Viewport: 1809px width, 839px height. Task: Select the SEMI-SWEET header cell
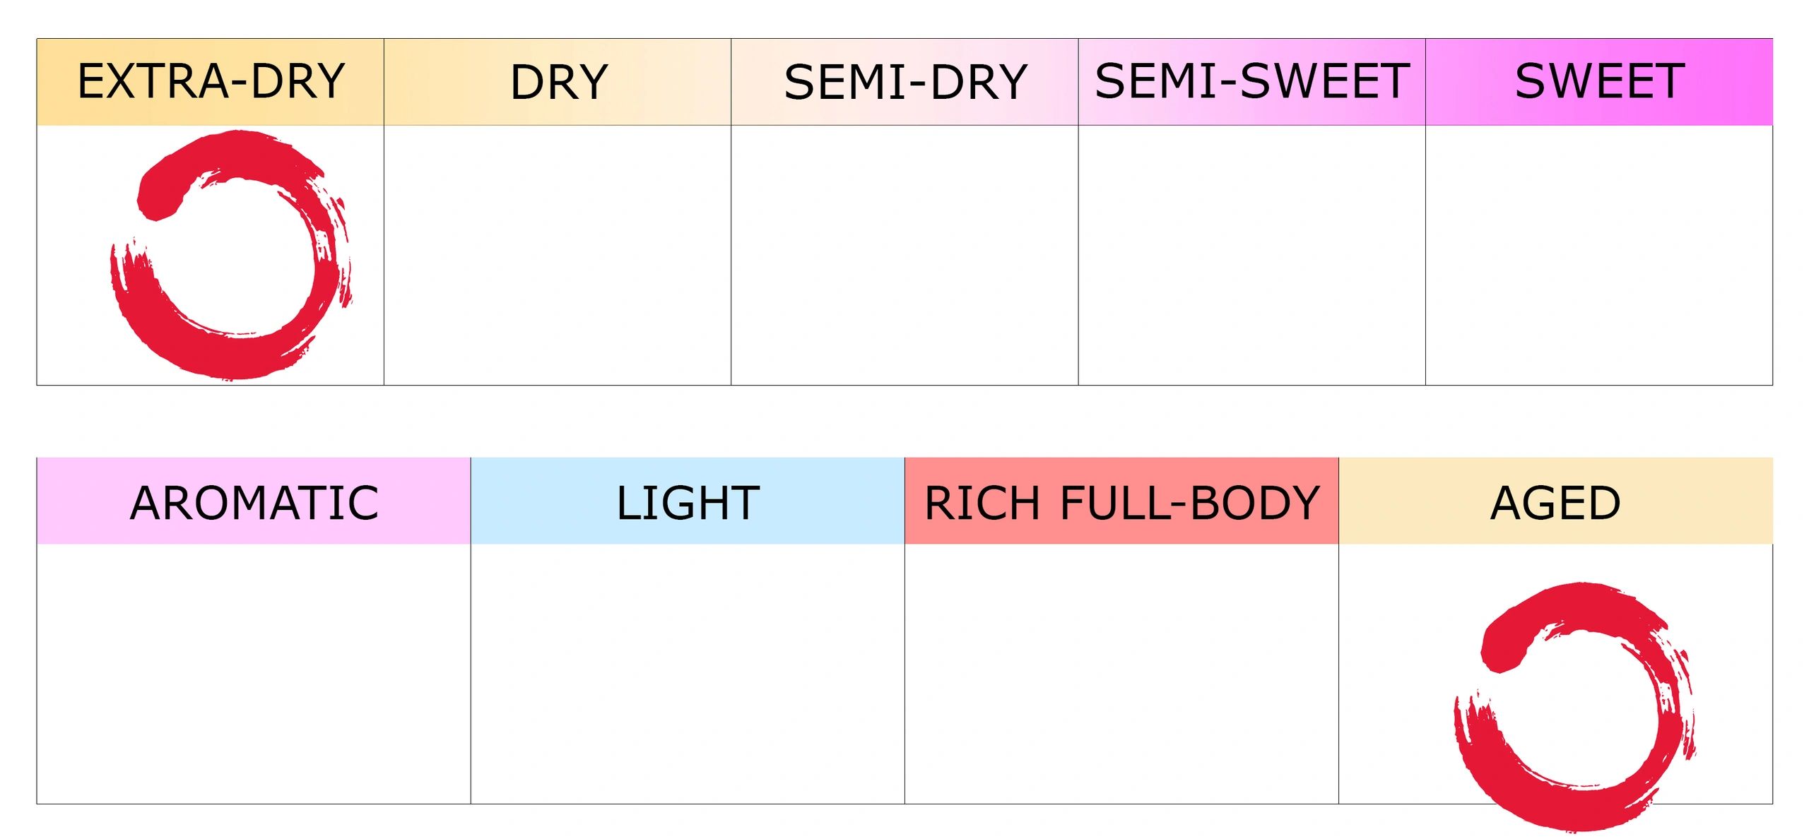coord(1252,82)
